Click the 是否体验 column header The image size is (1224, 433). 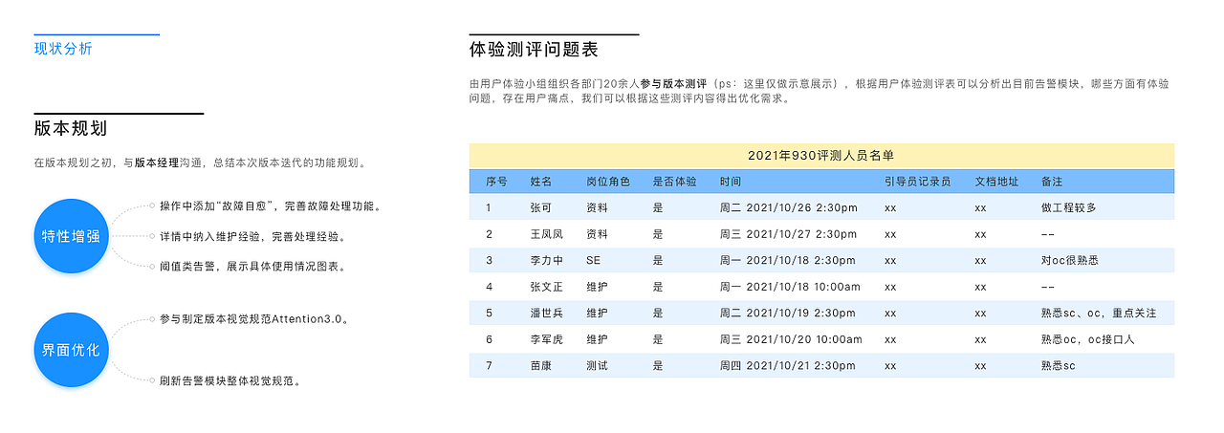pos(674,181)
